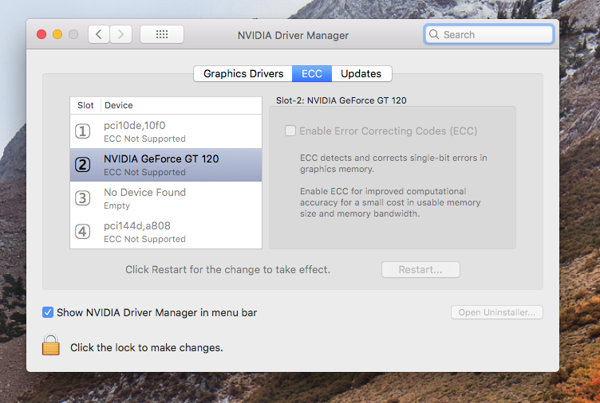Close the window with the red button
Image resolution: width=600 pixels, height=403 pixels.
(41, 34)
